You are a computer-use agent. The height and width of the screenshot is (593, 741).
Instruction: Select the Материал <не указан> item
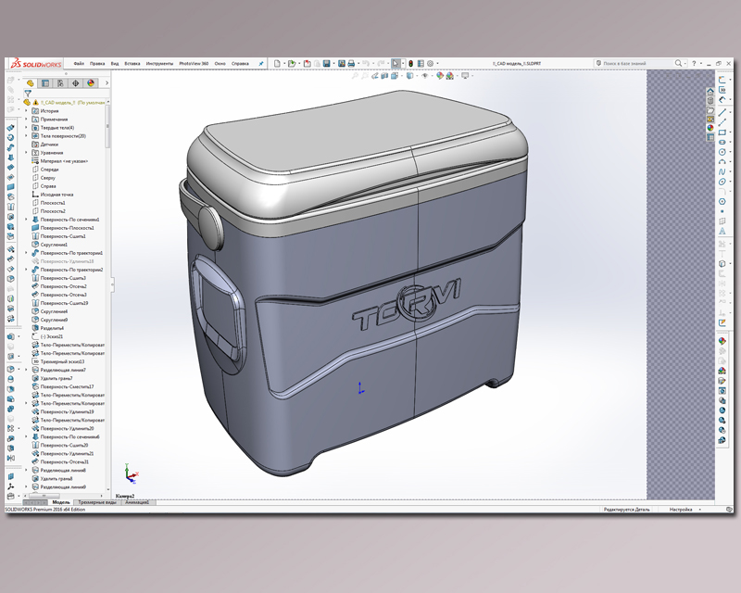(59, 161)
